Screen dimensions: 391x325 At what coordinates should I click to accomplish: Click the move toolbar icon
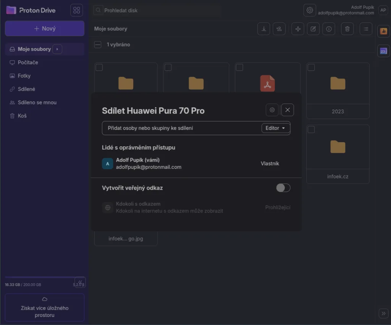click(x=298, y=29)
